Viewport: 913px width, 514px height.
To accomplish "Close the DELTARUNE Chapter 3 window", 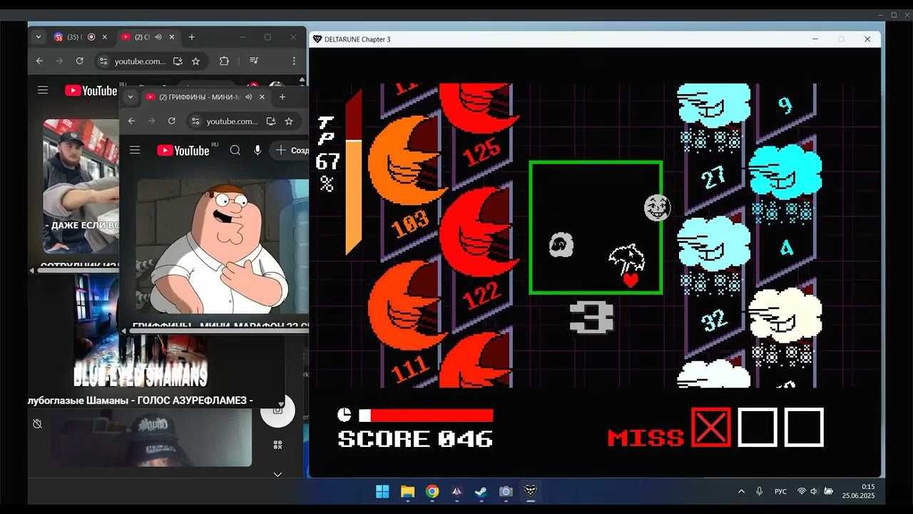I will (867, 39).
